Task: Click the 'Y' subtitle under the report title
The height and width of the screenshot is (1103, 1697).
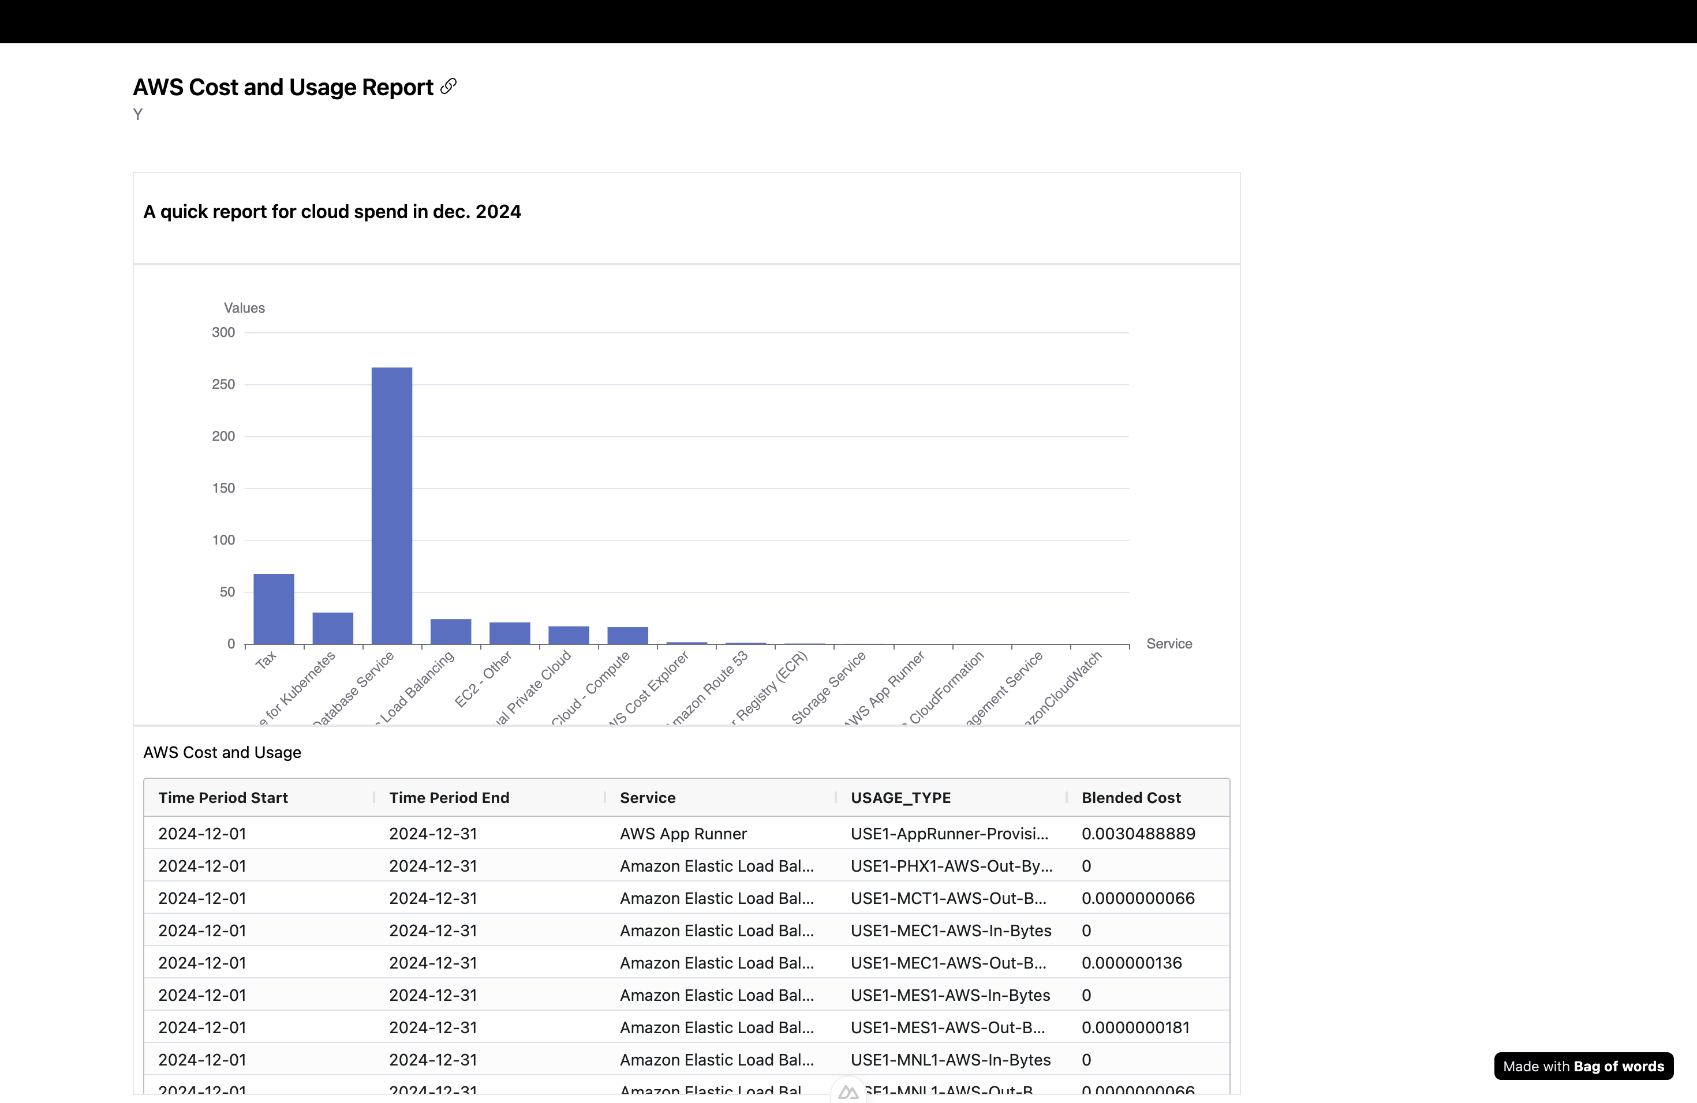Action: point(137,114)
